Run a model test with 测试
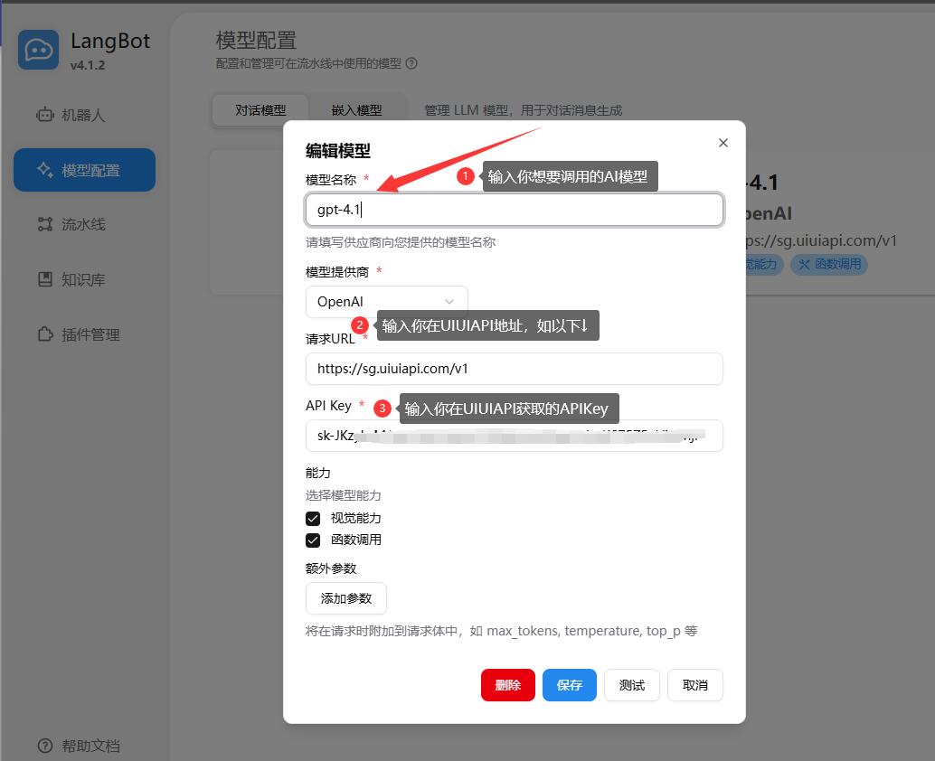 click(632, 685)
